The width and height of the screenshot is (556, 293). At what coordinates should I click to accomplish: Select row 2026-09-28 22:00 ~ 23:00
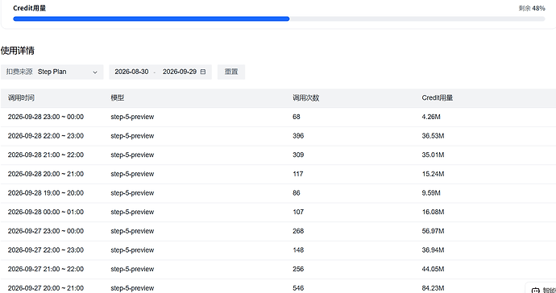(278, 136)
